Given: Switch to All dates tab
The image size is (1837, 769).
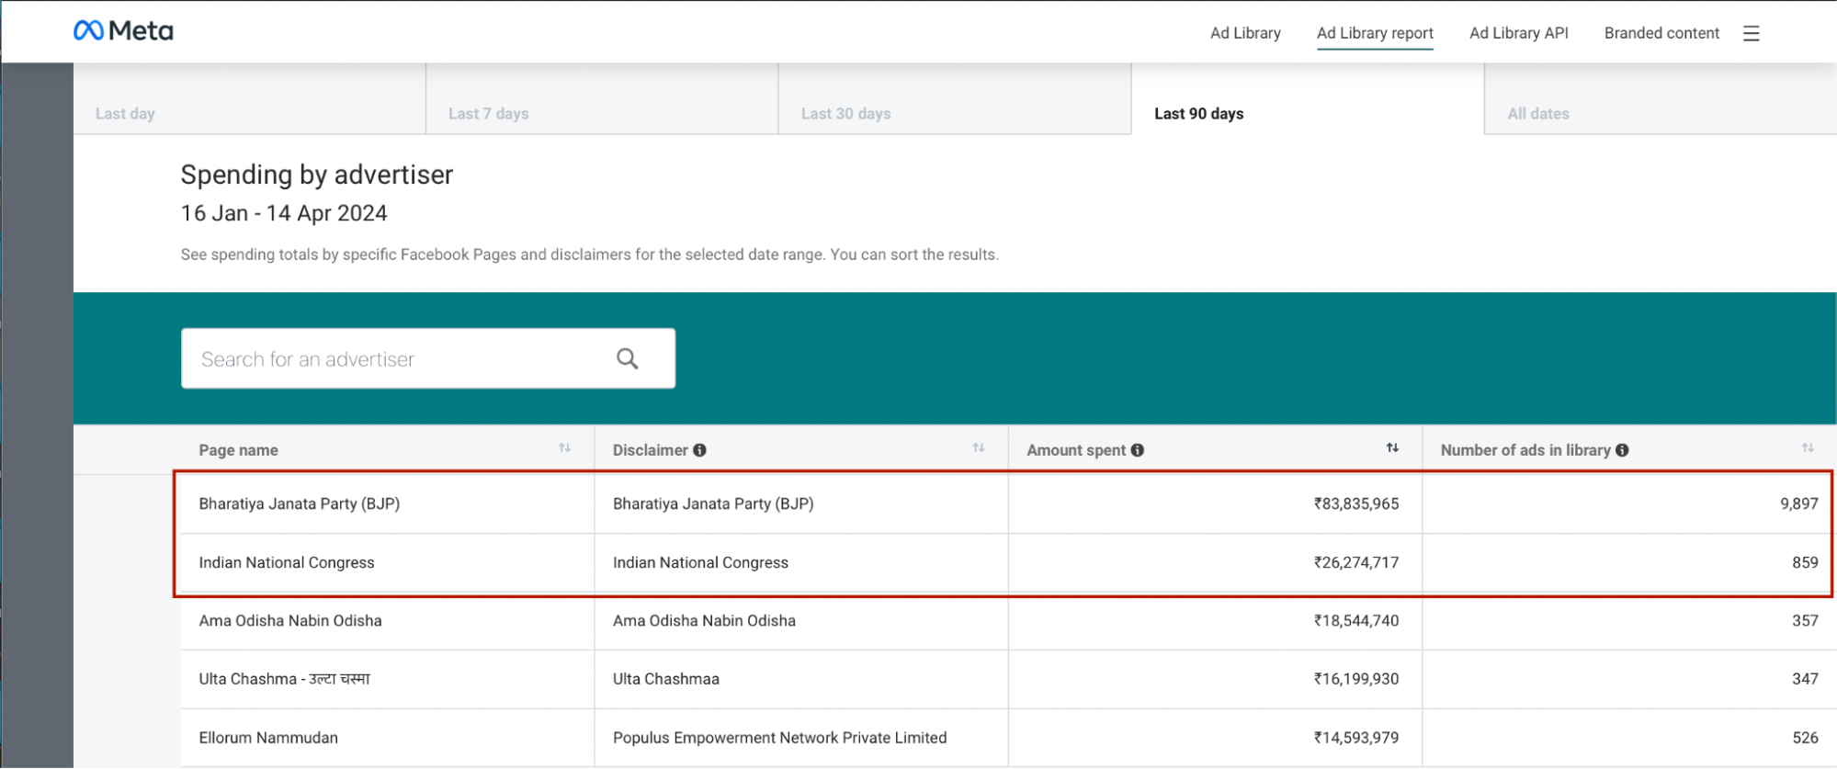Looking at the screenshot, I should pos(1661,99).
